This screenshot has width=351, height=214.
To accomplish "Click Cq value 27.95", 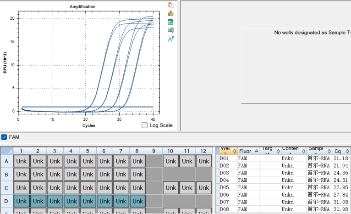I will coord(341,187).
